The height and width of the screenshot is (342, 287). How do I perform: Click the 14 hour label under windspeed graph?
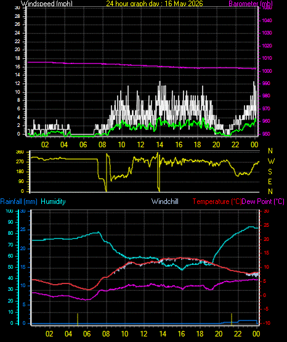tap(160, 145)
